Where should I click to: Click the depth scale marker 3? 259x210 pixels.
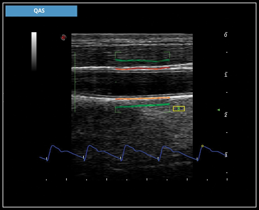(x=226, y=155)
